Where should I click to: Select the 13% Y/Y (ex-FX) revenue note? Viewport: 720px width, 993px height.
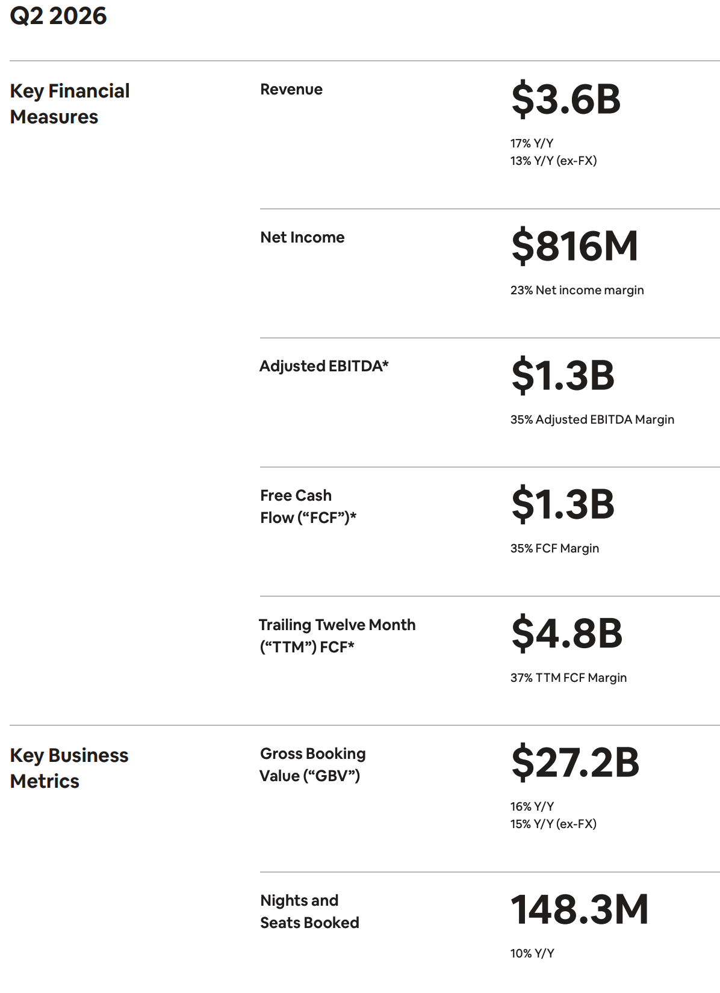(554, 161)
